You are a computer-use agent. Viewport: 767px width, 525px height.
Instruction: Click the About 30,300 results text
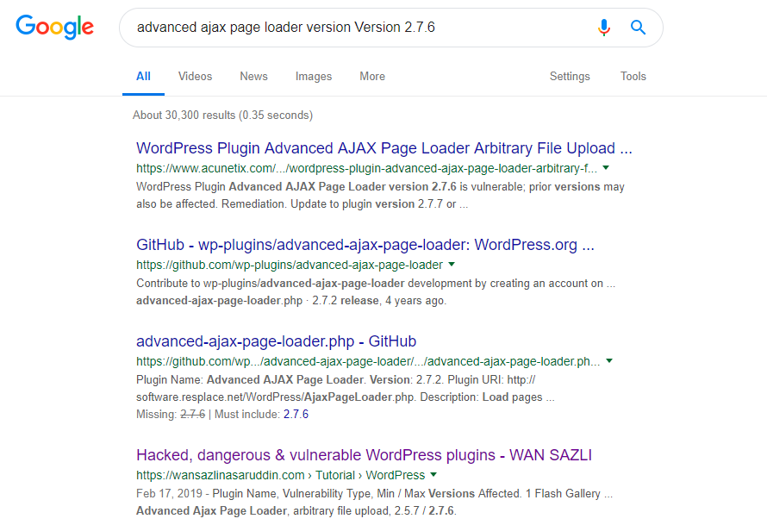click(222, 115)
